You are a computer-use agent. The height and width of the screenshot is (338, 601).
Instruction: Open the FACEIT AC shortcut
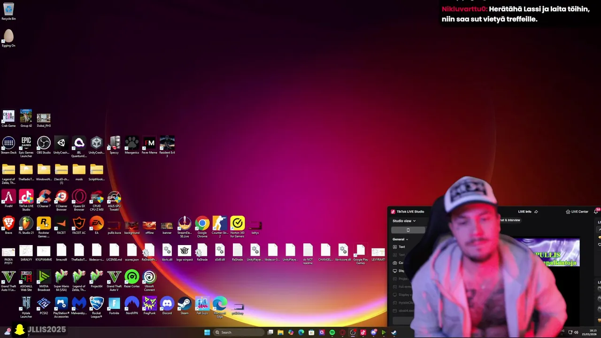tap(79, 225)
